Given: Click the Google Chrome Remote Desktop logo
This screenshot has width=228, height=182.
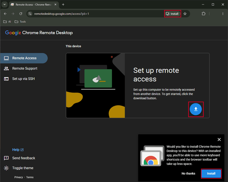Looking at the screenshot, I should pyautogui.click(x=39, y=33).
